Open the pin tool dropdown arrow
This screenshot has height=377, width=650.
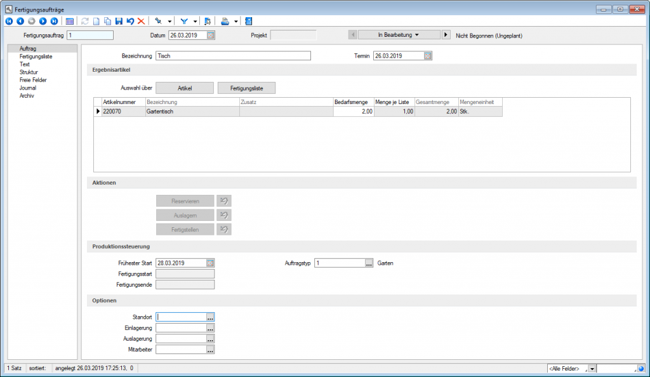(x=169, y=21)
